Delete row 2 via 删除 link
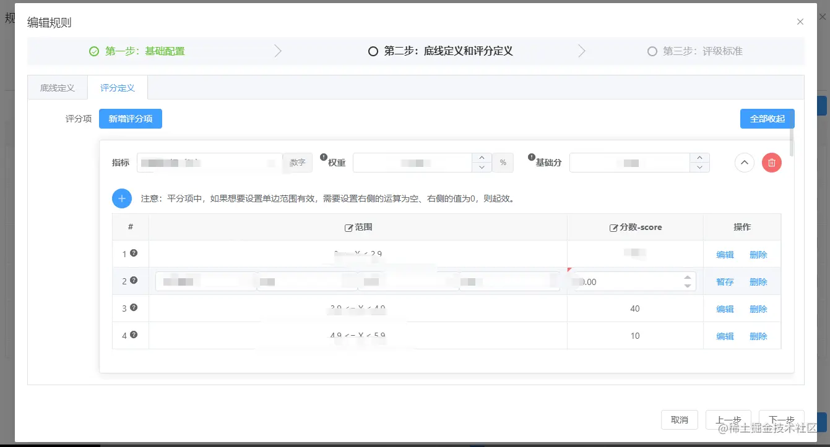This screenshot has height=447, width=830. tap(758, 282)
